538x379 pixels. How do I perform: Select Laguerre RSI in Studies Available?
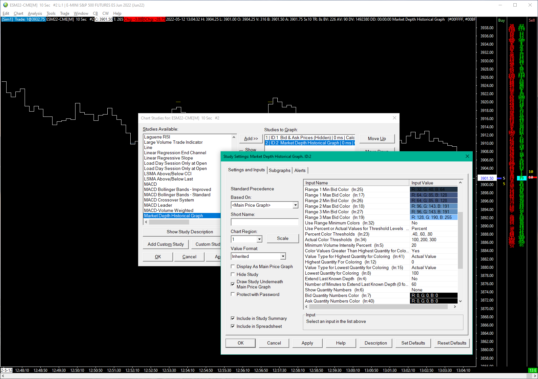157,137
